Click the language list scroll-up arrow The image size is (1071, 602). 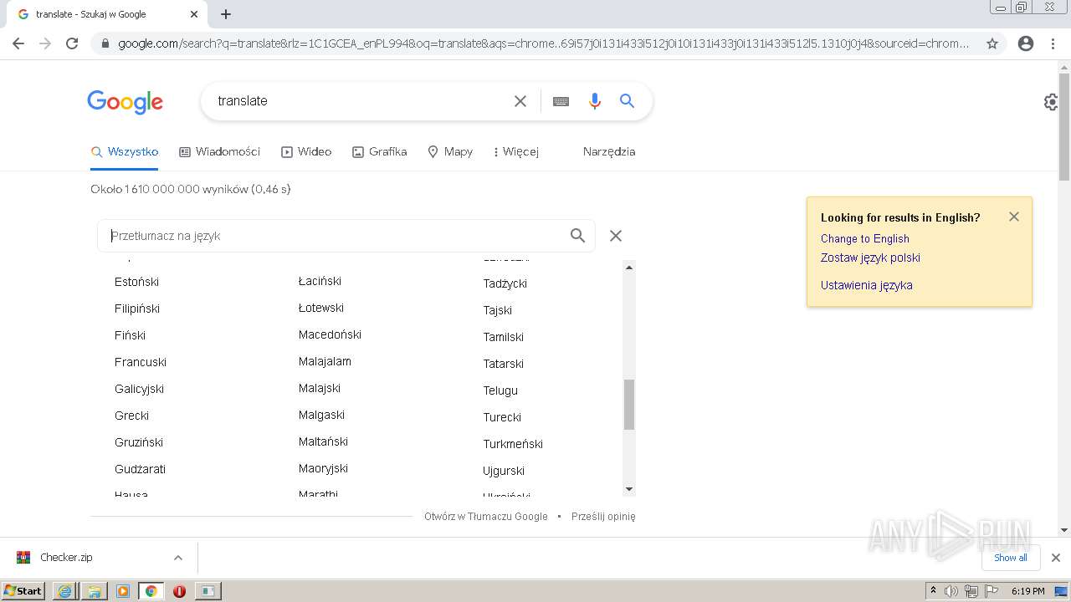(x=629, y=267)
